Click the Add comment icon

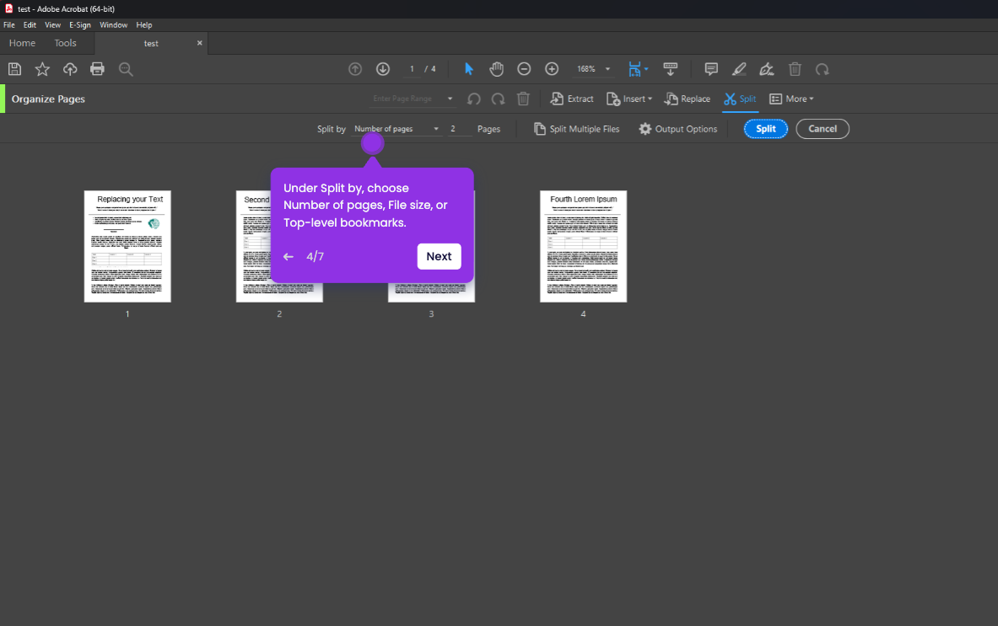click(x=711, y=69)
